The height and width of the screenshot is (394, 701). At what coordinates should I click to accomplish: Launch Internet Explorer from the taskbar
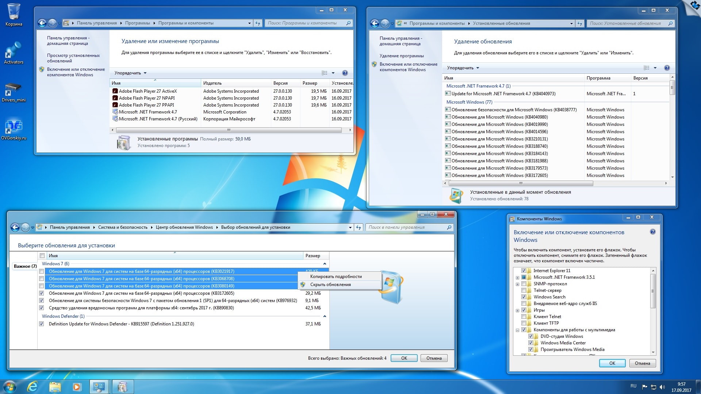coord(33,386)
